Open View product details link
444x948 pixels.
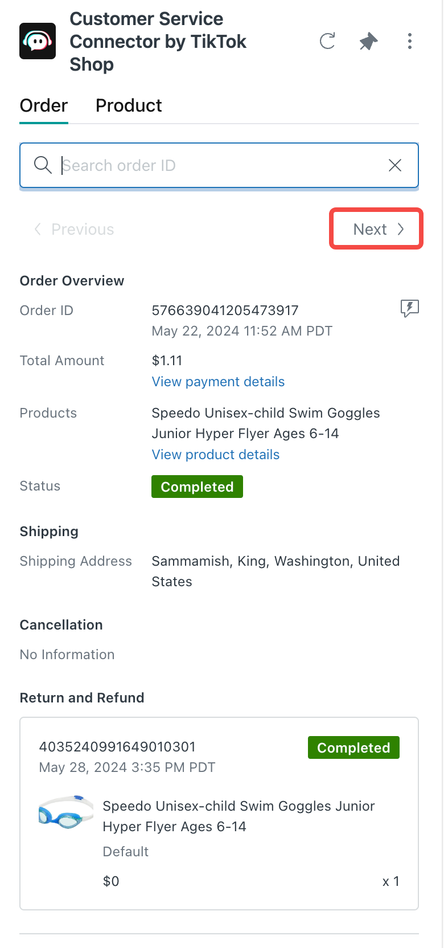coord(216,455)
